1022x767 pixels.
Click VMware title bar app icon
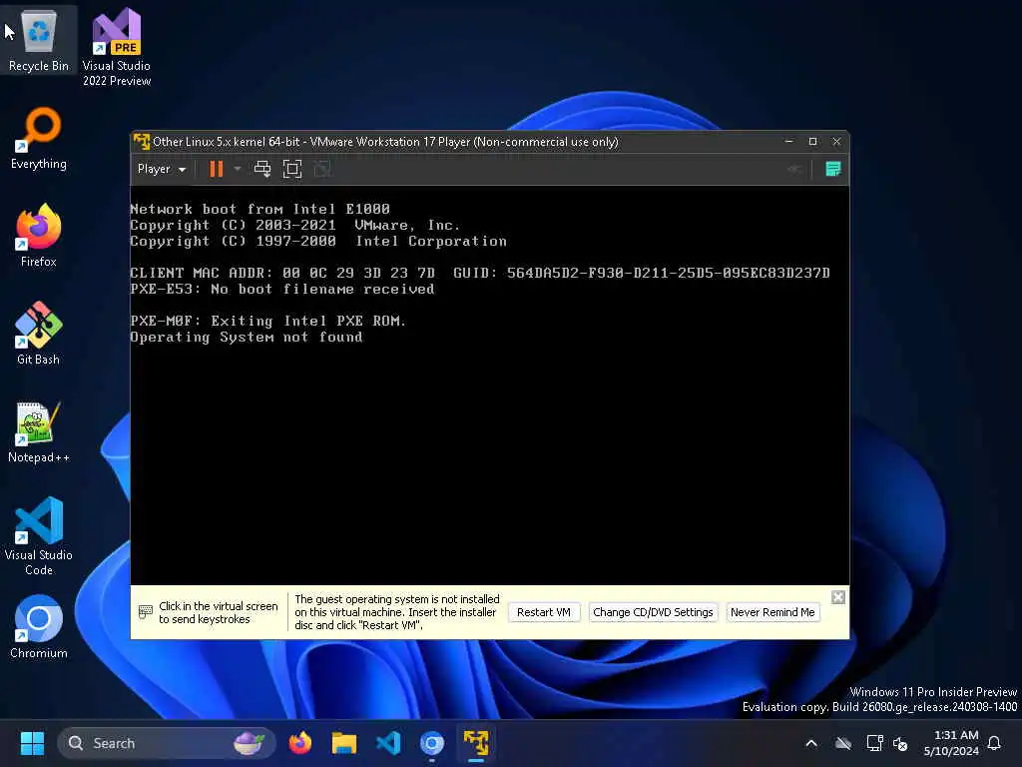coord(142,142)
